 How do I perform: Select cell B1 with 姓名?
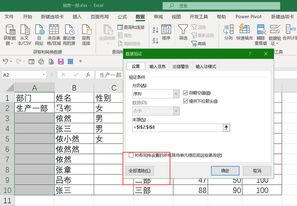click(x=74, y=98)
